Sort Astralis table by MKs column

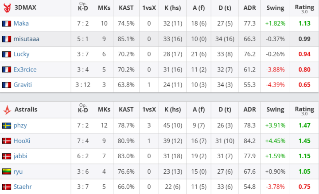(104, 110)
